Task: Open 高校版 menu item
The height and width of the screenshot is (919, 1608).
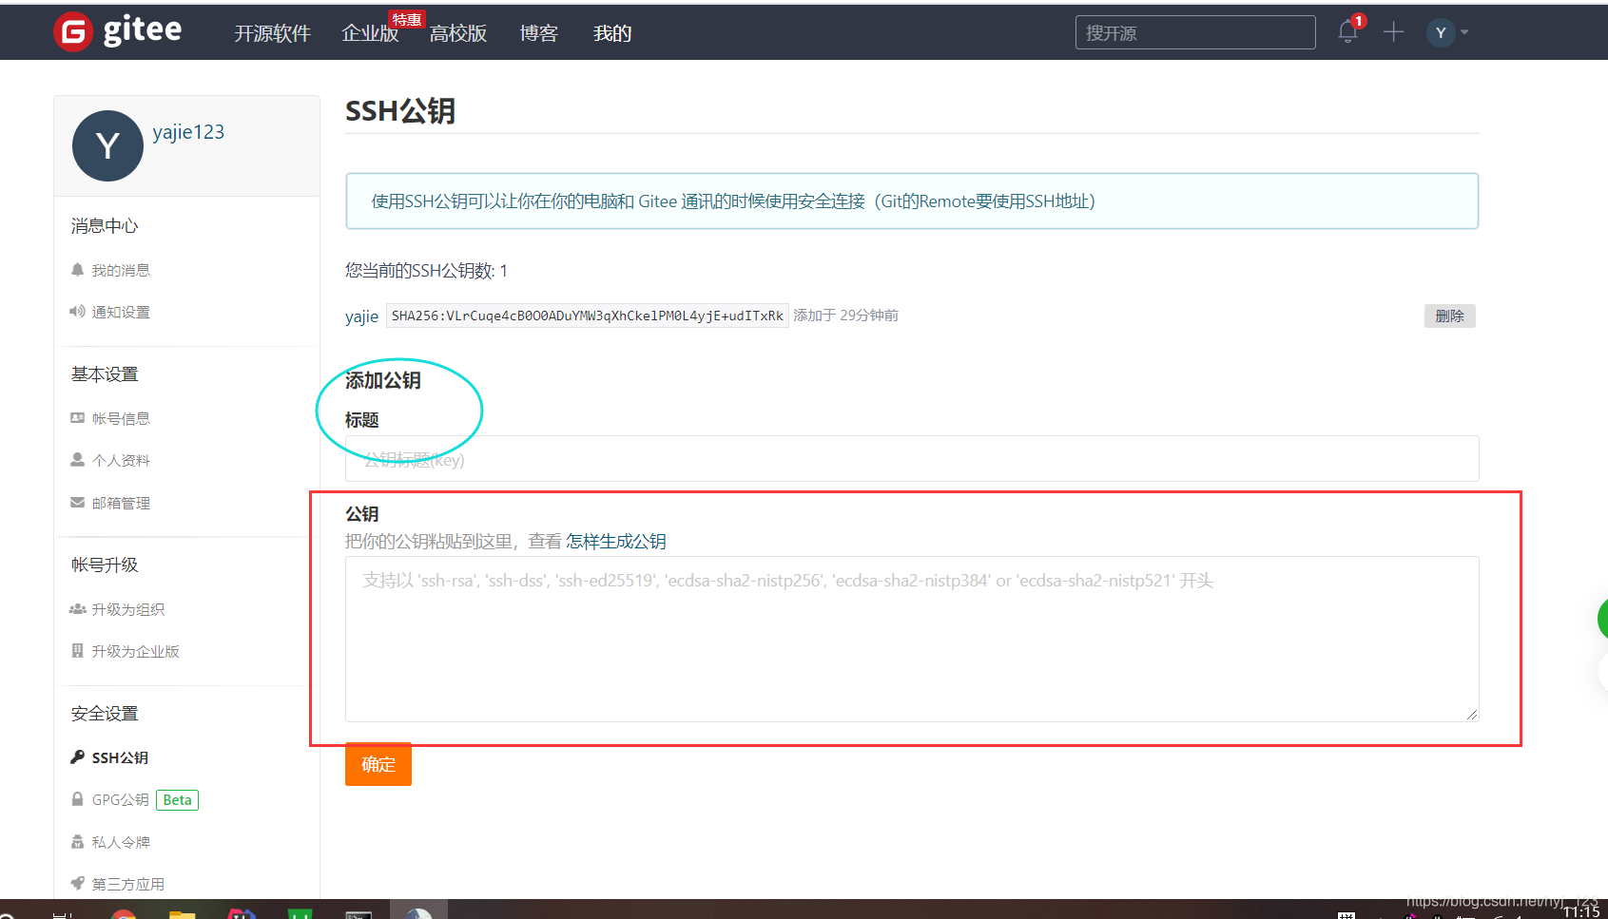Action: pyautogui.click(x=458, y=33)
